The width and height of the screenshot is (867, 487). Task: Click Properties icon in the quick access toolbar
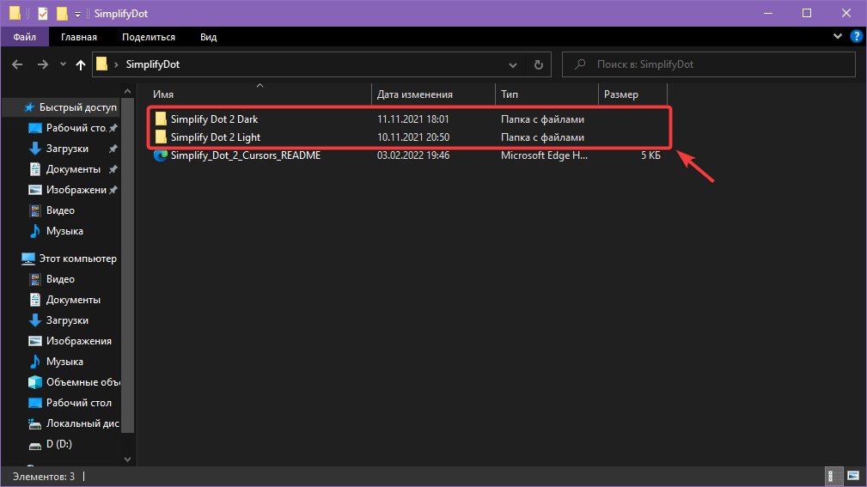pyautogui.click(x=43, y=13)
